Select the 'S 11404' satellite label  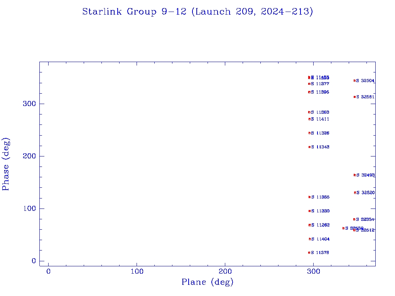tap(320, 239)
